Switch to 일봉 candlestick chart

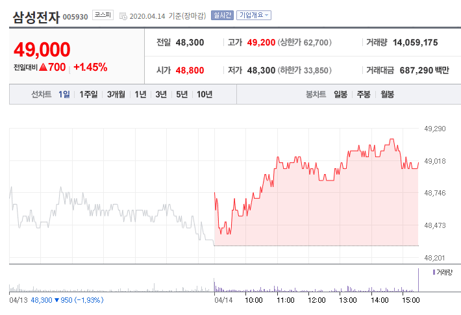[x=340, y=94]
